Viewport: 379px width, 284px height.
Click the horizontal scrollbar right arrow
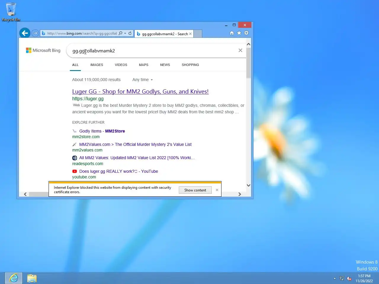tap(240, 194)
